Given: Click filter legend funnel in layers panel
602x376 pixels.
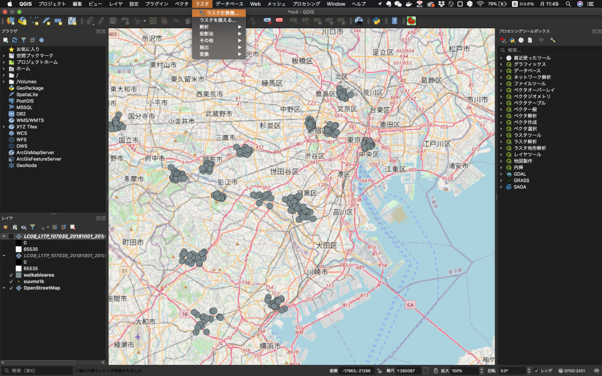Looking at the screenshot, I should pos(33,227).
